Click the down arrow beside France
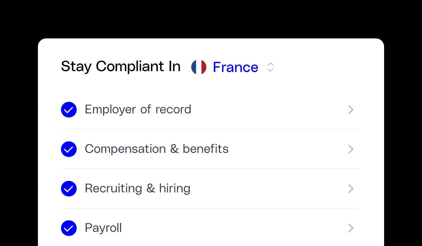The image size is (422, 246). point(270,70)
